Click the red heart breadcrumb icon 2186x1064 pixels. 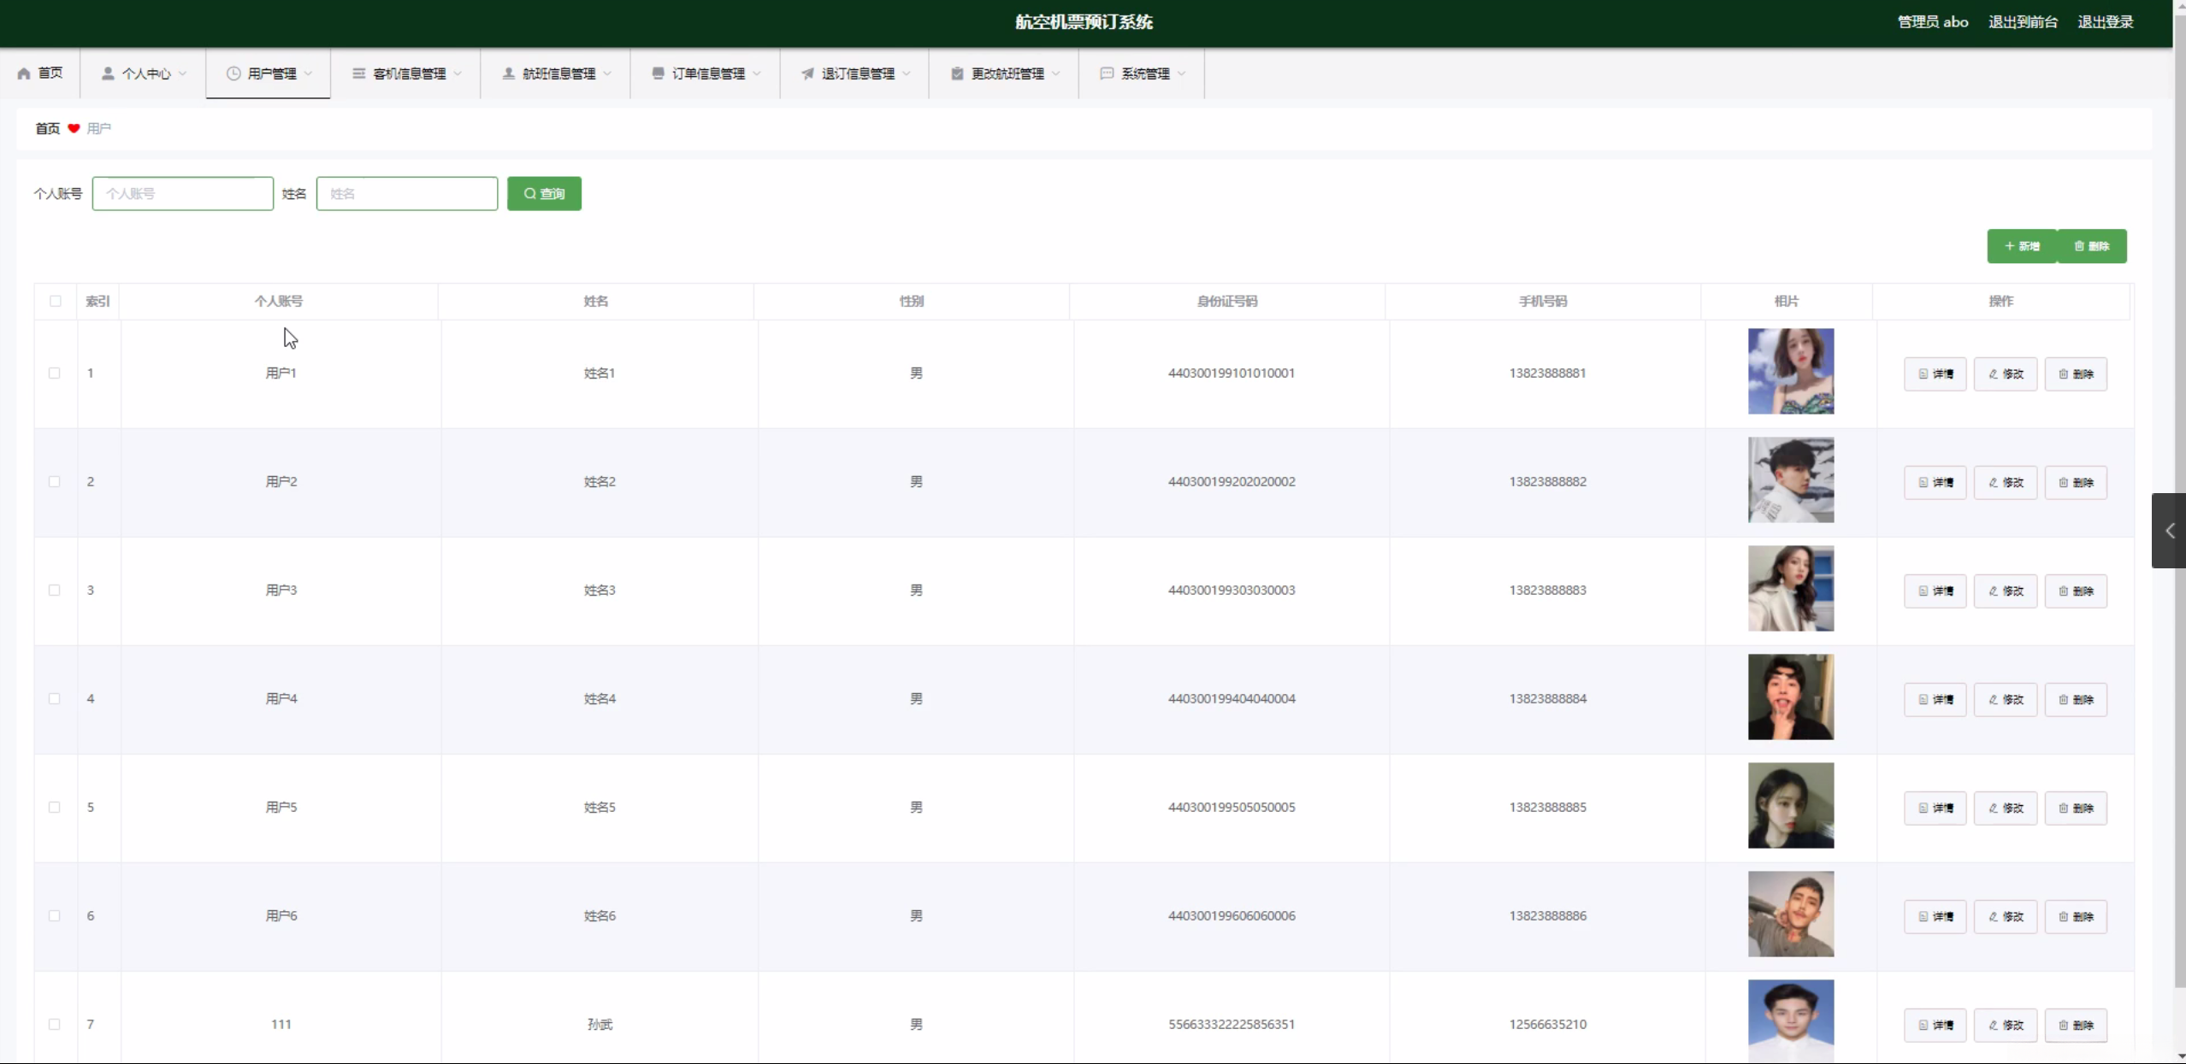74,128
